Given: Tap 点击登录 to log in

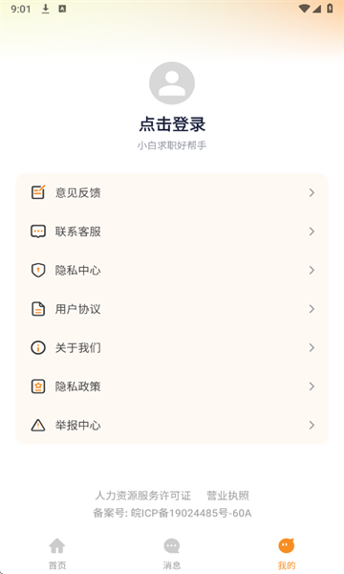Looking at the screenshot, I should [x=172, y=124].
